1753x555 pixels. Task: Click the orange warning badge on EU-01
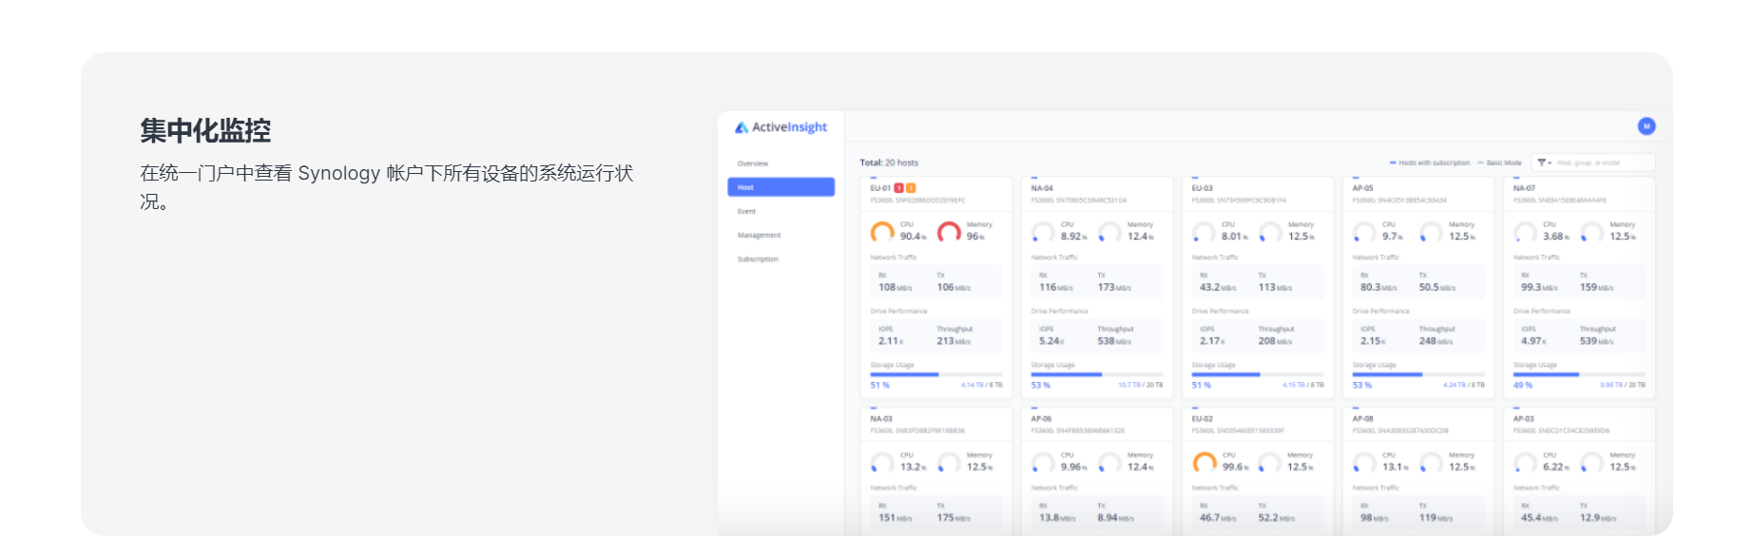911,188
